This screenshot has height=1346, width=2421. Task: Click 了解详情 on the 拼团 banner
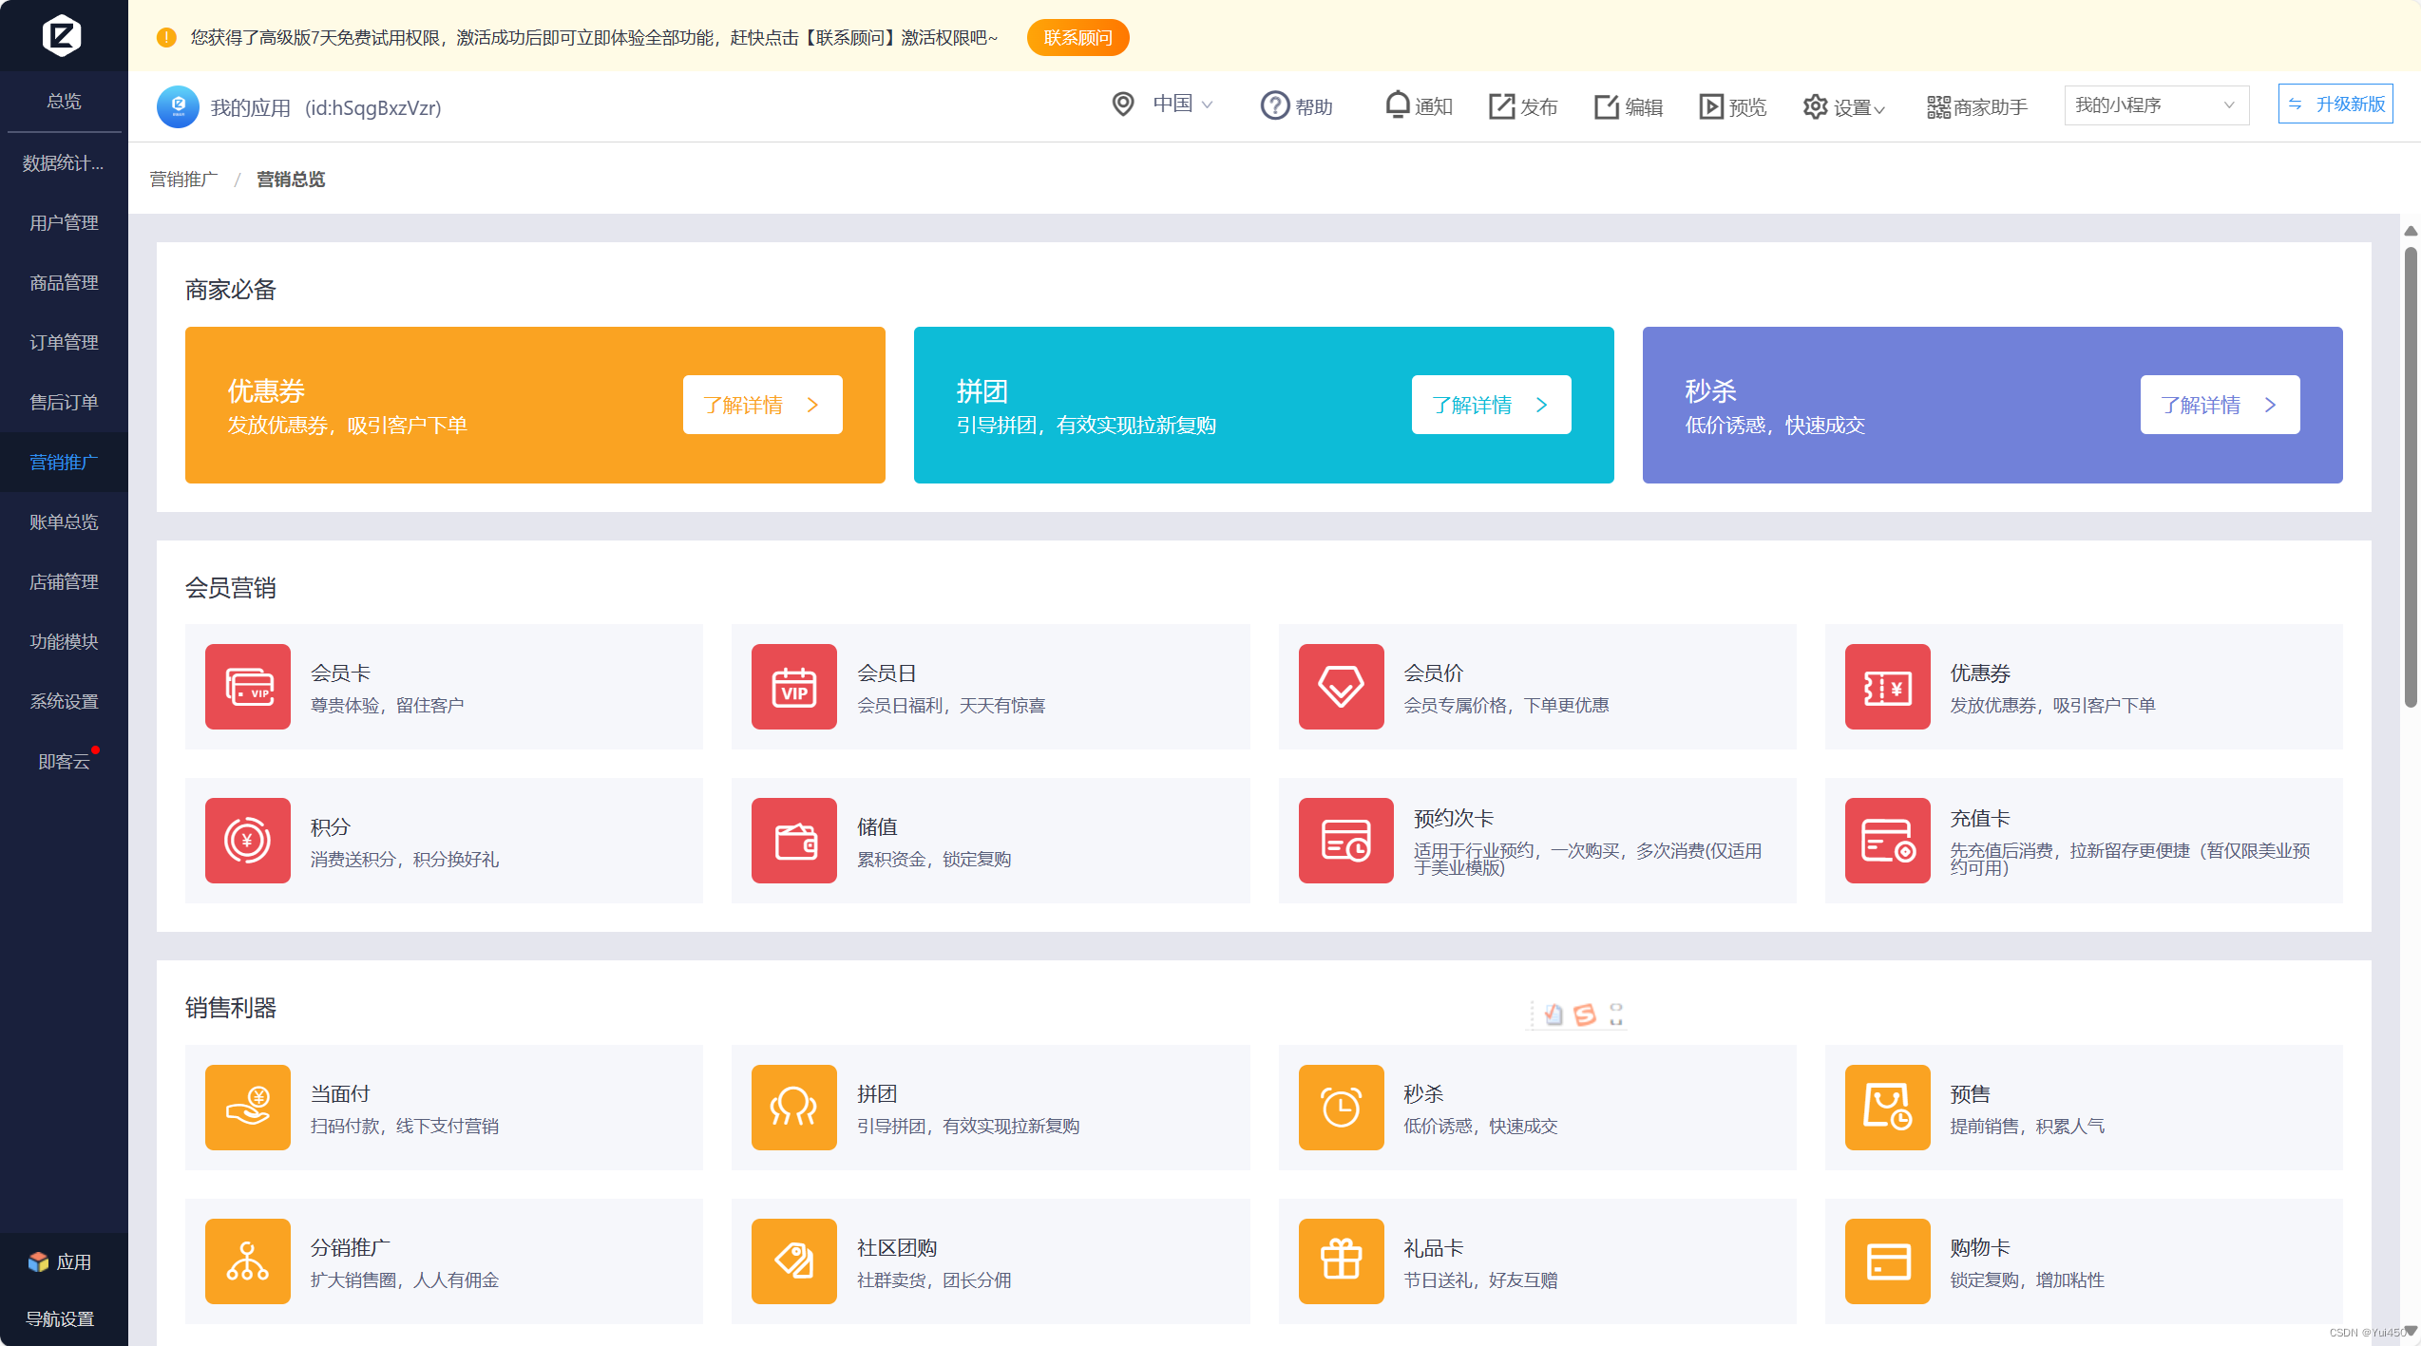(1490, 406)
